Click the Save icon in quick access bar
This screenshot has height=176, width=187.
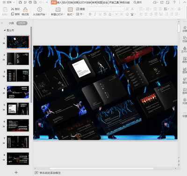(x=20, y=2)
